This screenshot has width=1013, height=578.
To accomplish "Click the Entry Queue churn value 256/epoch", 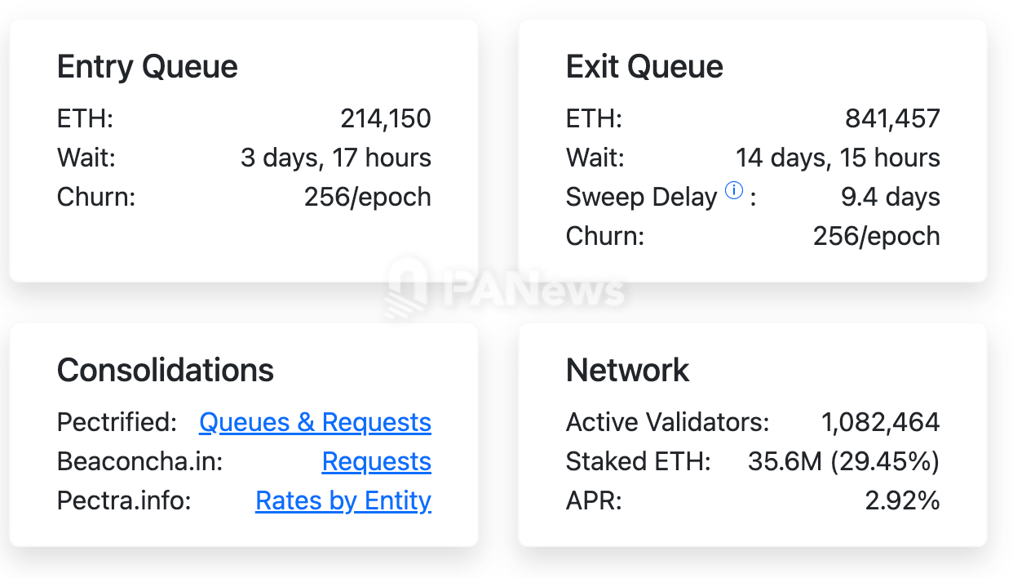I will click(x=367, y=197).
